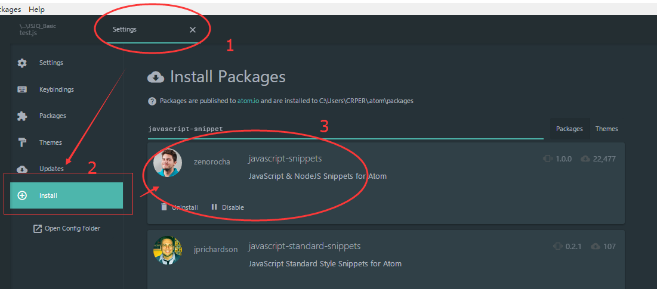Uninstall the javascript-snippets package
This screenshot has height=289, width=657.
coord(179,207)
